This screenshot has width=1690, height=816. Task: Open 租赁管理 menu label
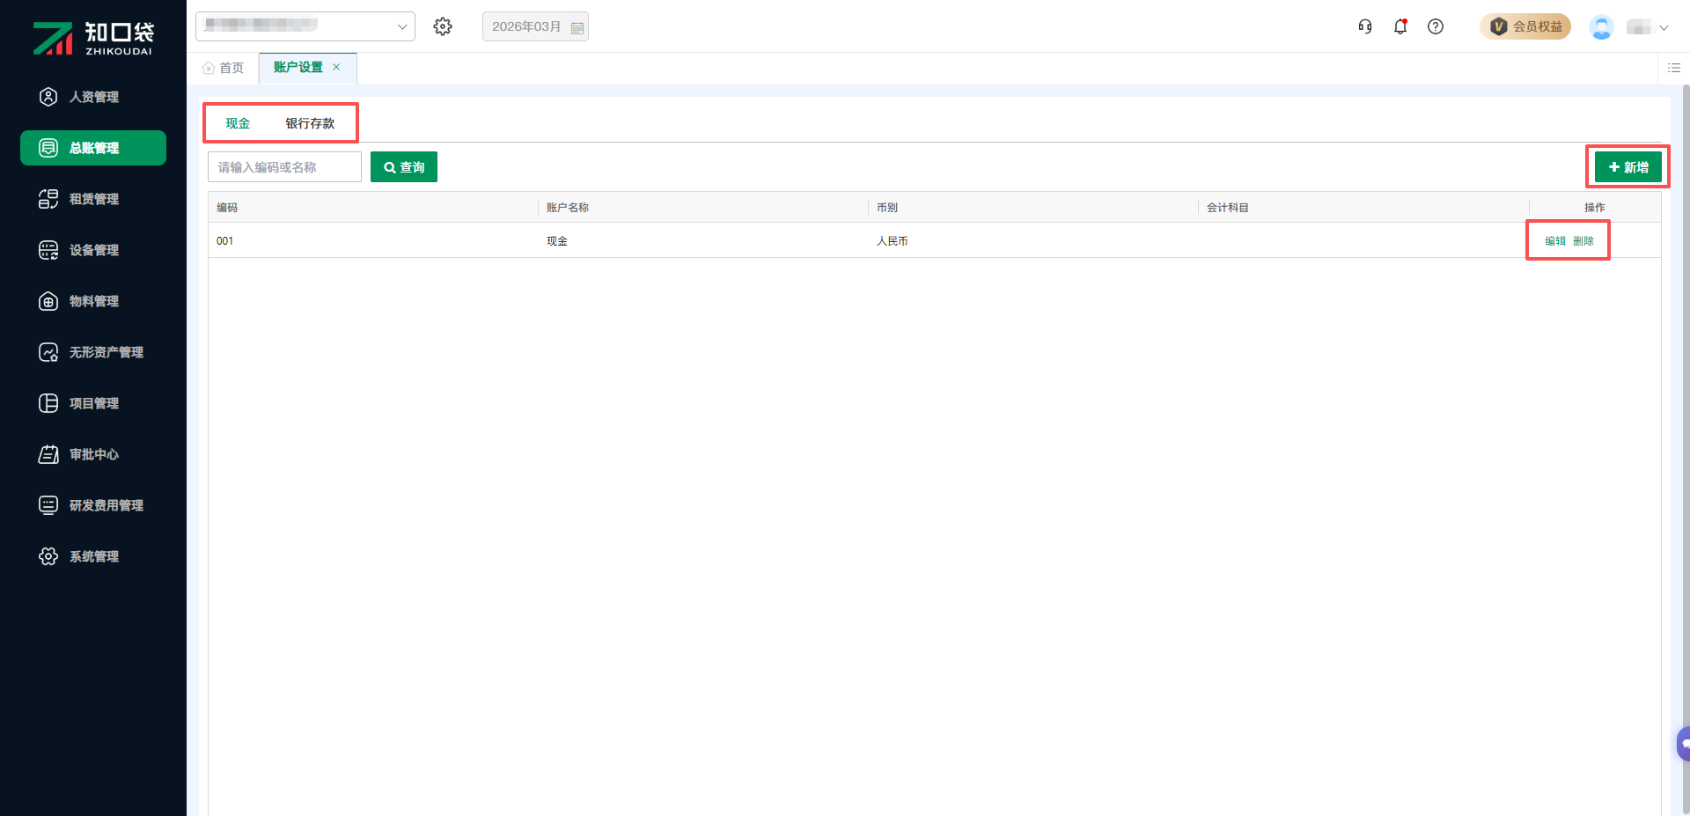point(94,199)
